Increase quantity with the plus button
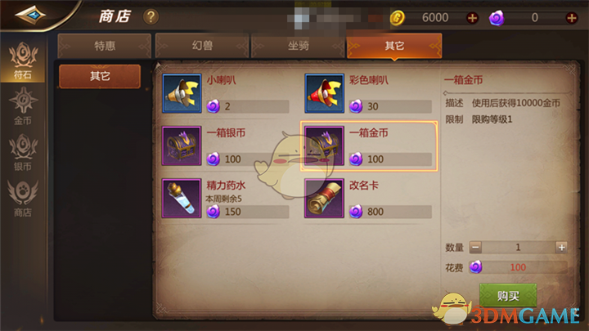589x331 pixels. click(x=561, y=248)
